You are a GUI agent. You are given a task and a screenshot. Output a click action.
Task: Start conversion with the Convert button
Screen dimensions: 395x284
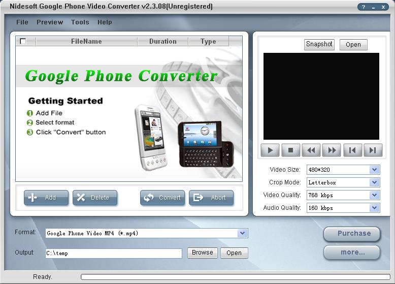point(162,198)
